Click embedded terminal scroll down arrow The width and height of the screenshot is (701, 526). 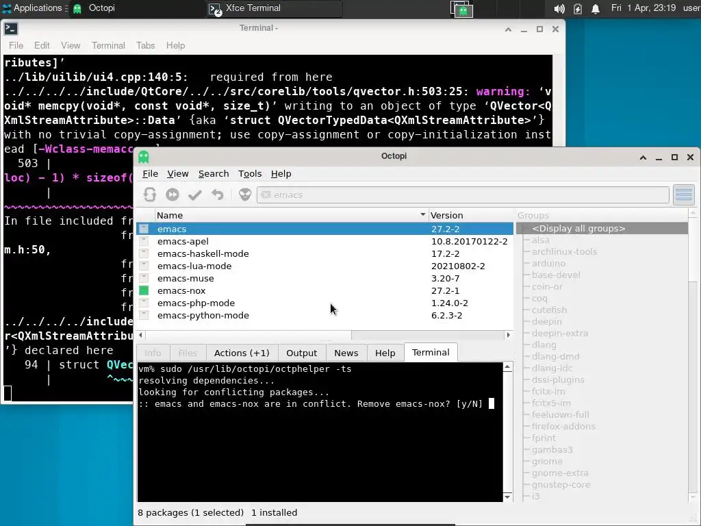coord(507,497)
